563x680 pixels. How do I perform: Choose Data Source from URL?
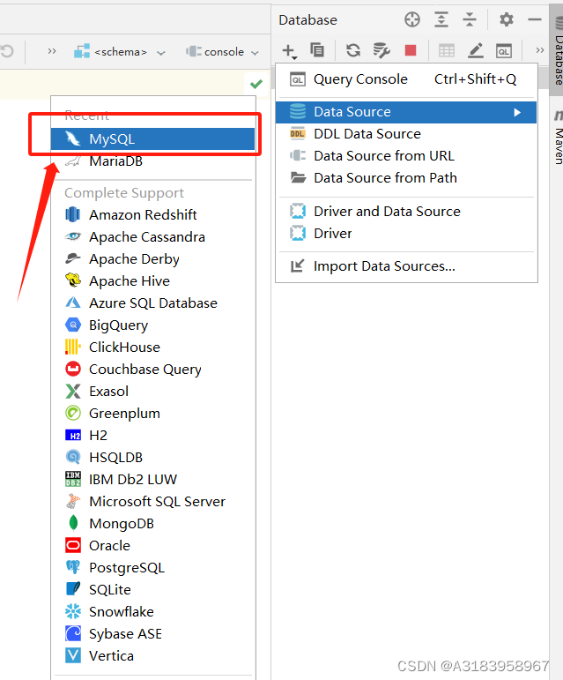406,156
